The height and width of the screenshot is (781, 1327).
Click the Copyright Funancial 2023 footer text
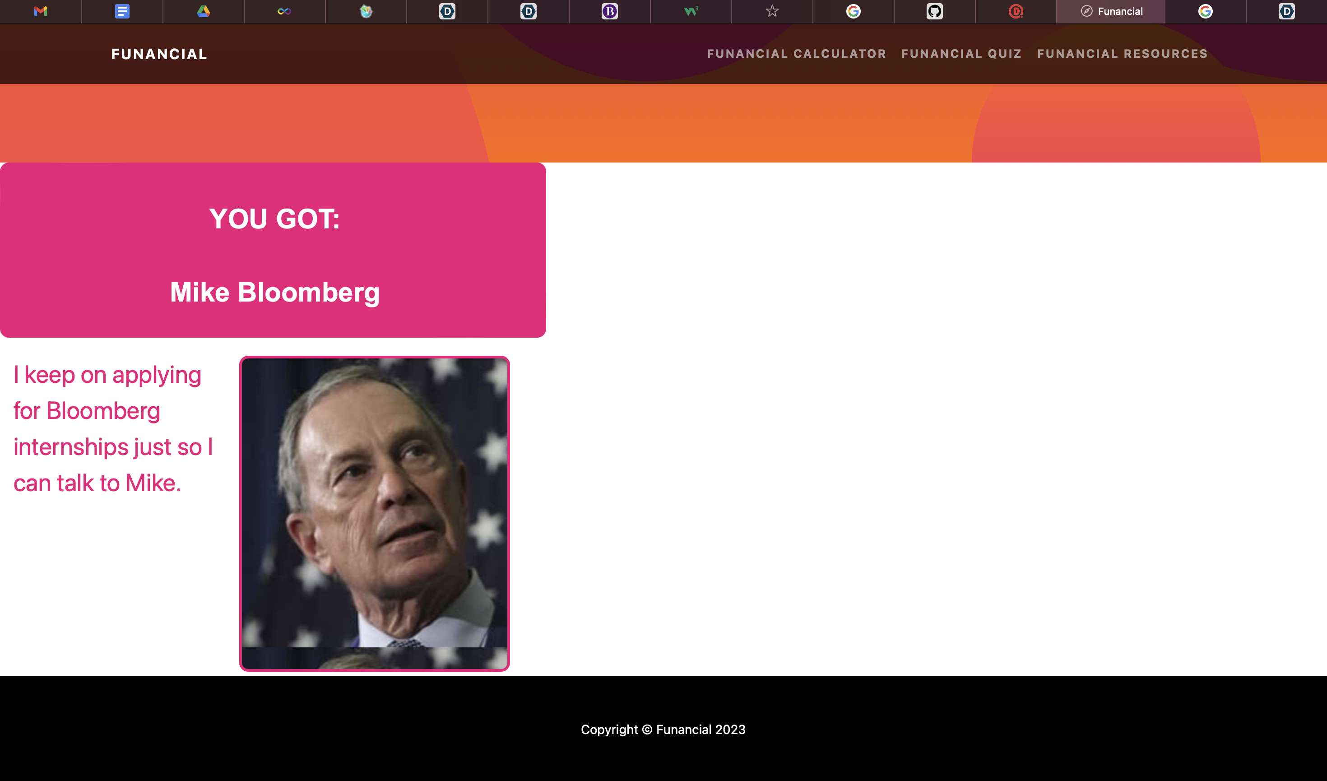[x=663, y=730]
